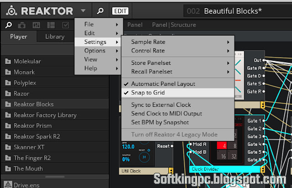This screenshot has height=188, width=292.
Task: Open the Reaktor Prism folder
Action: point(55,126)
